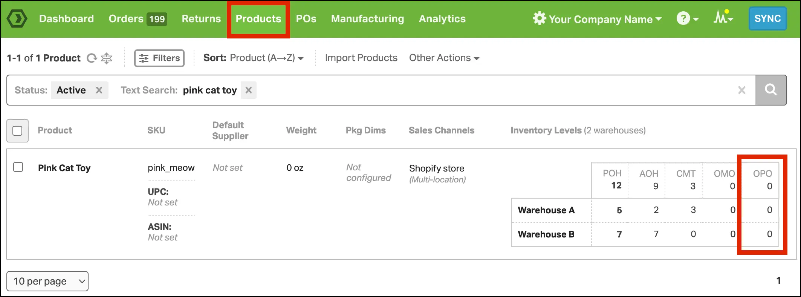Click Warehouse A physical on hand 5
801x297 pixels.
[x=619, y=210]
